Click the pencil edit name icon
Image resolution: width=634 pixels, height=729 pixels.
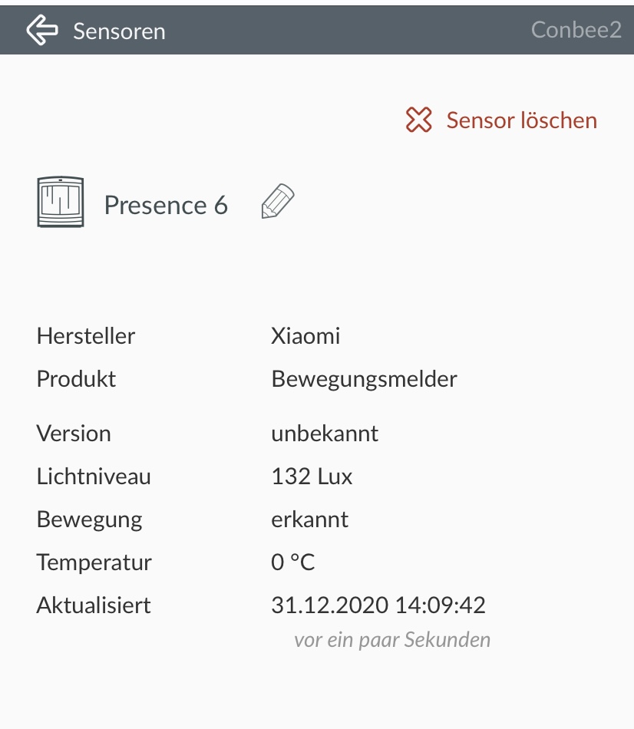click(x=278, y=202)
